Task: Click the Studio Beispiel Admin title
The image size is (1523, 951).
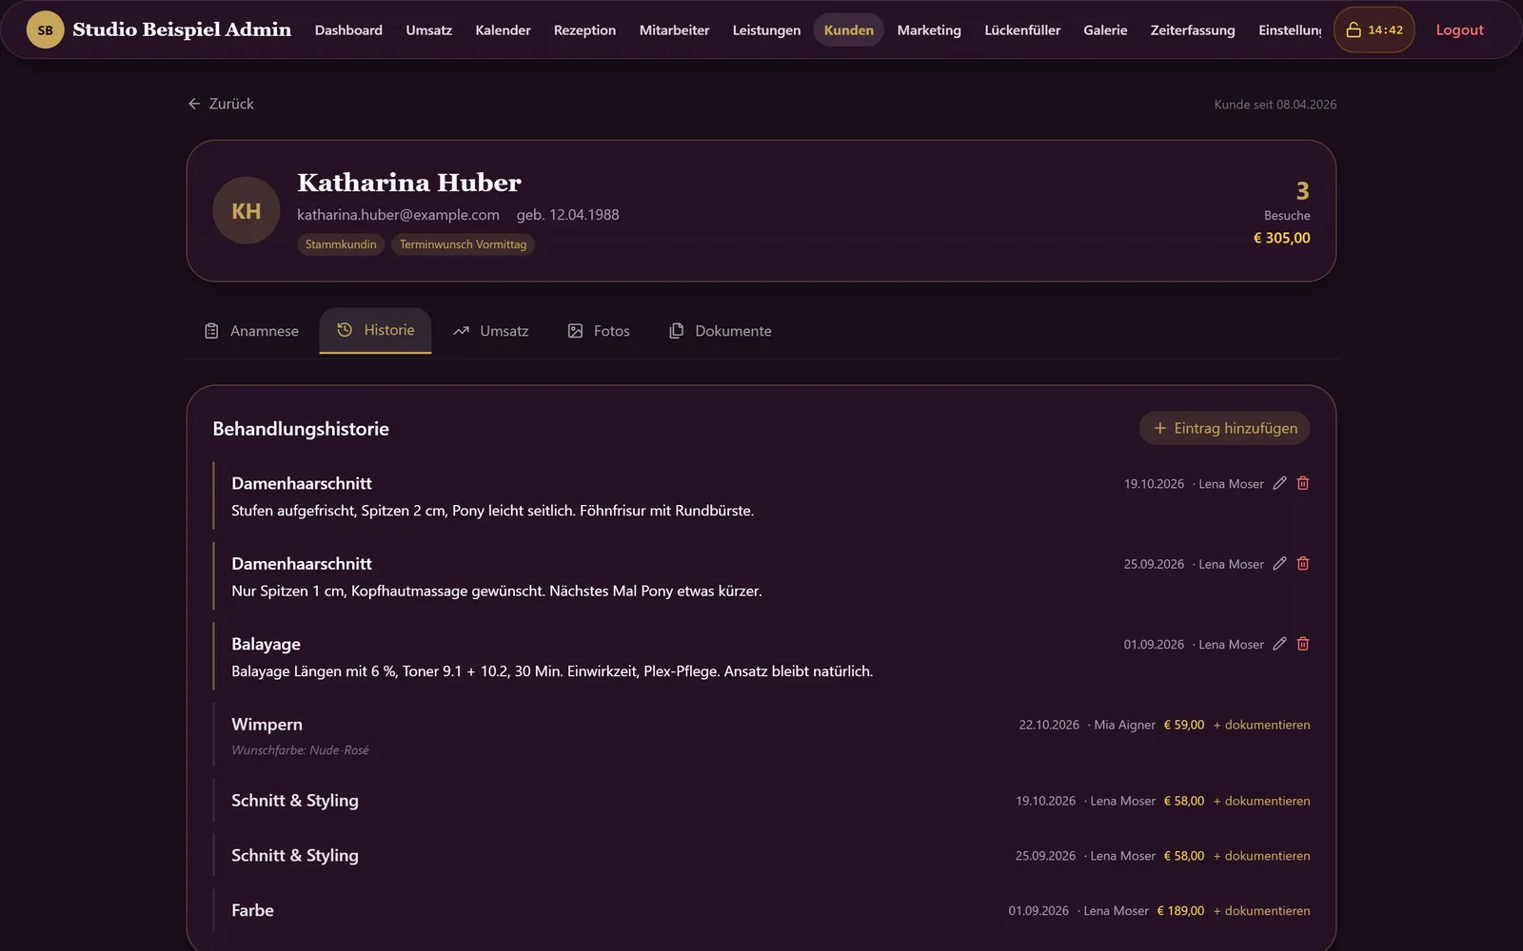Action: (182, 29)
